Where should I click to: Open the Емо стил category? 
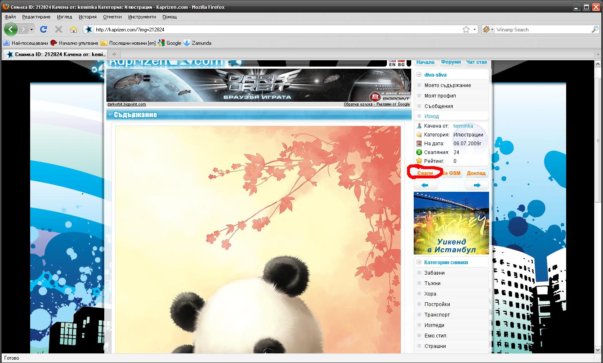click(435, 335)
